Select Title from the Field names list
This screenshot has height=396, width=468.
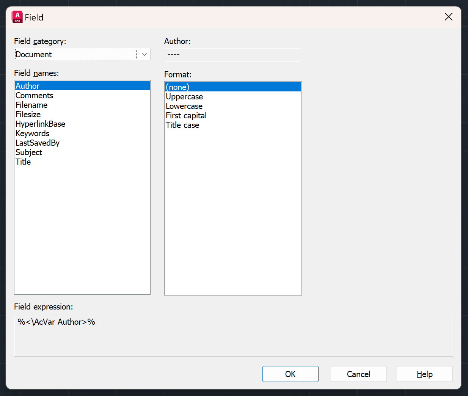(23, 162)
